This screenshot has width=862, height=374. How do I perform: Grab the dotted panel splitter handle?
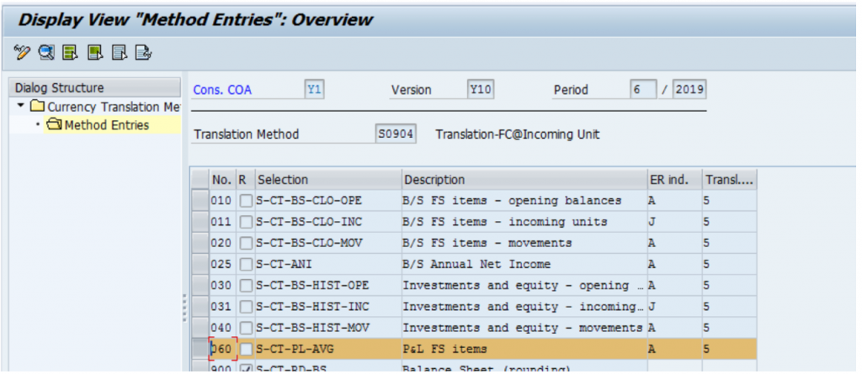coord(184,309)
